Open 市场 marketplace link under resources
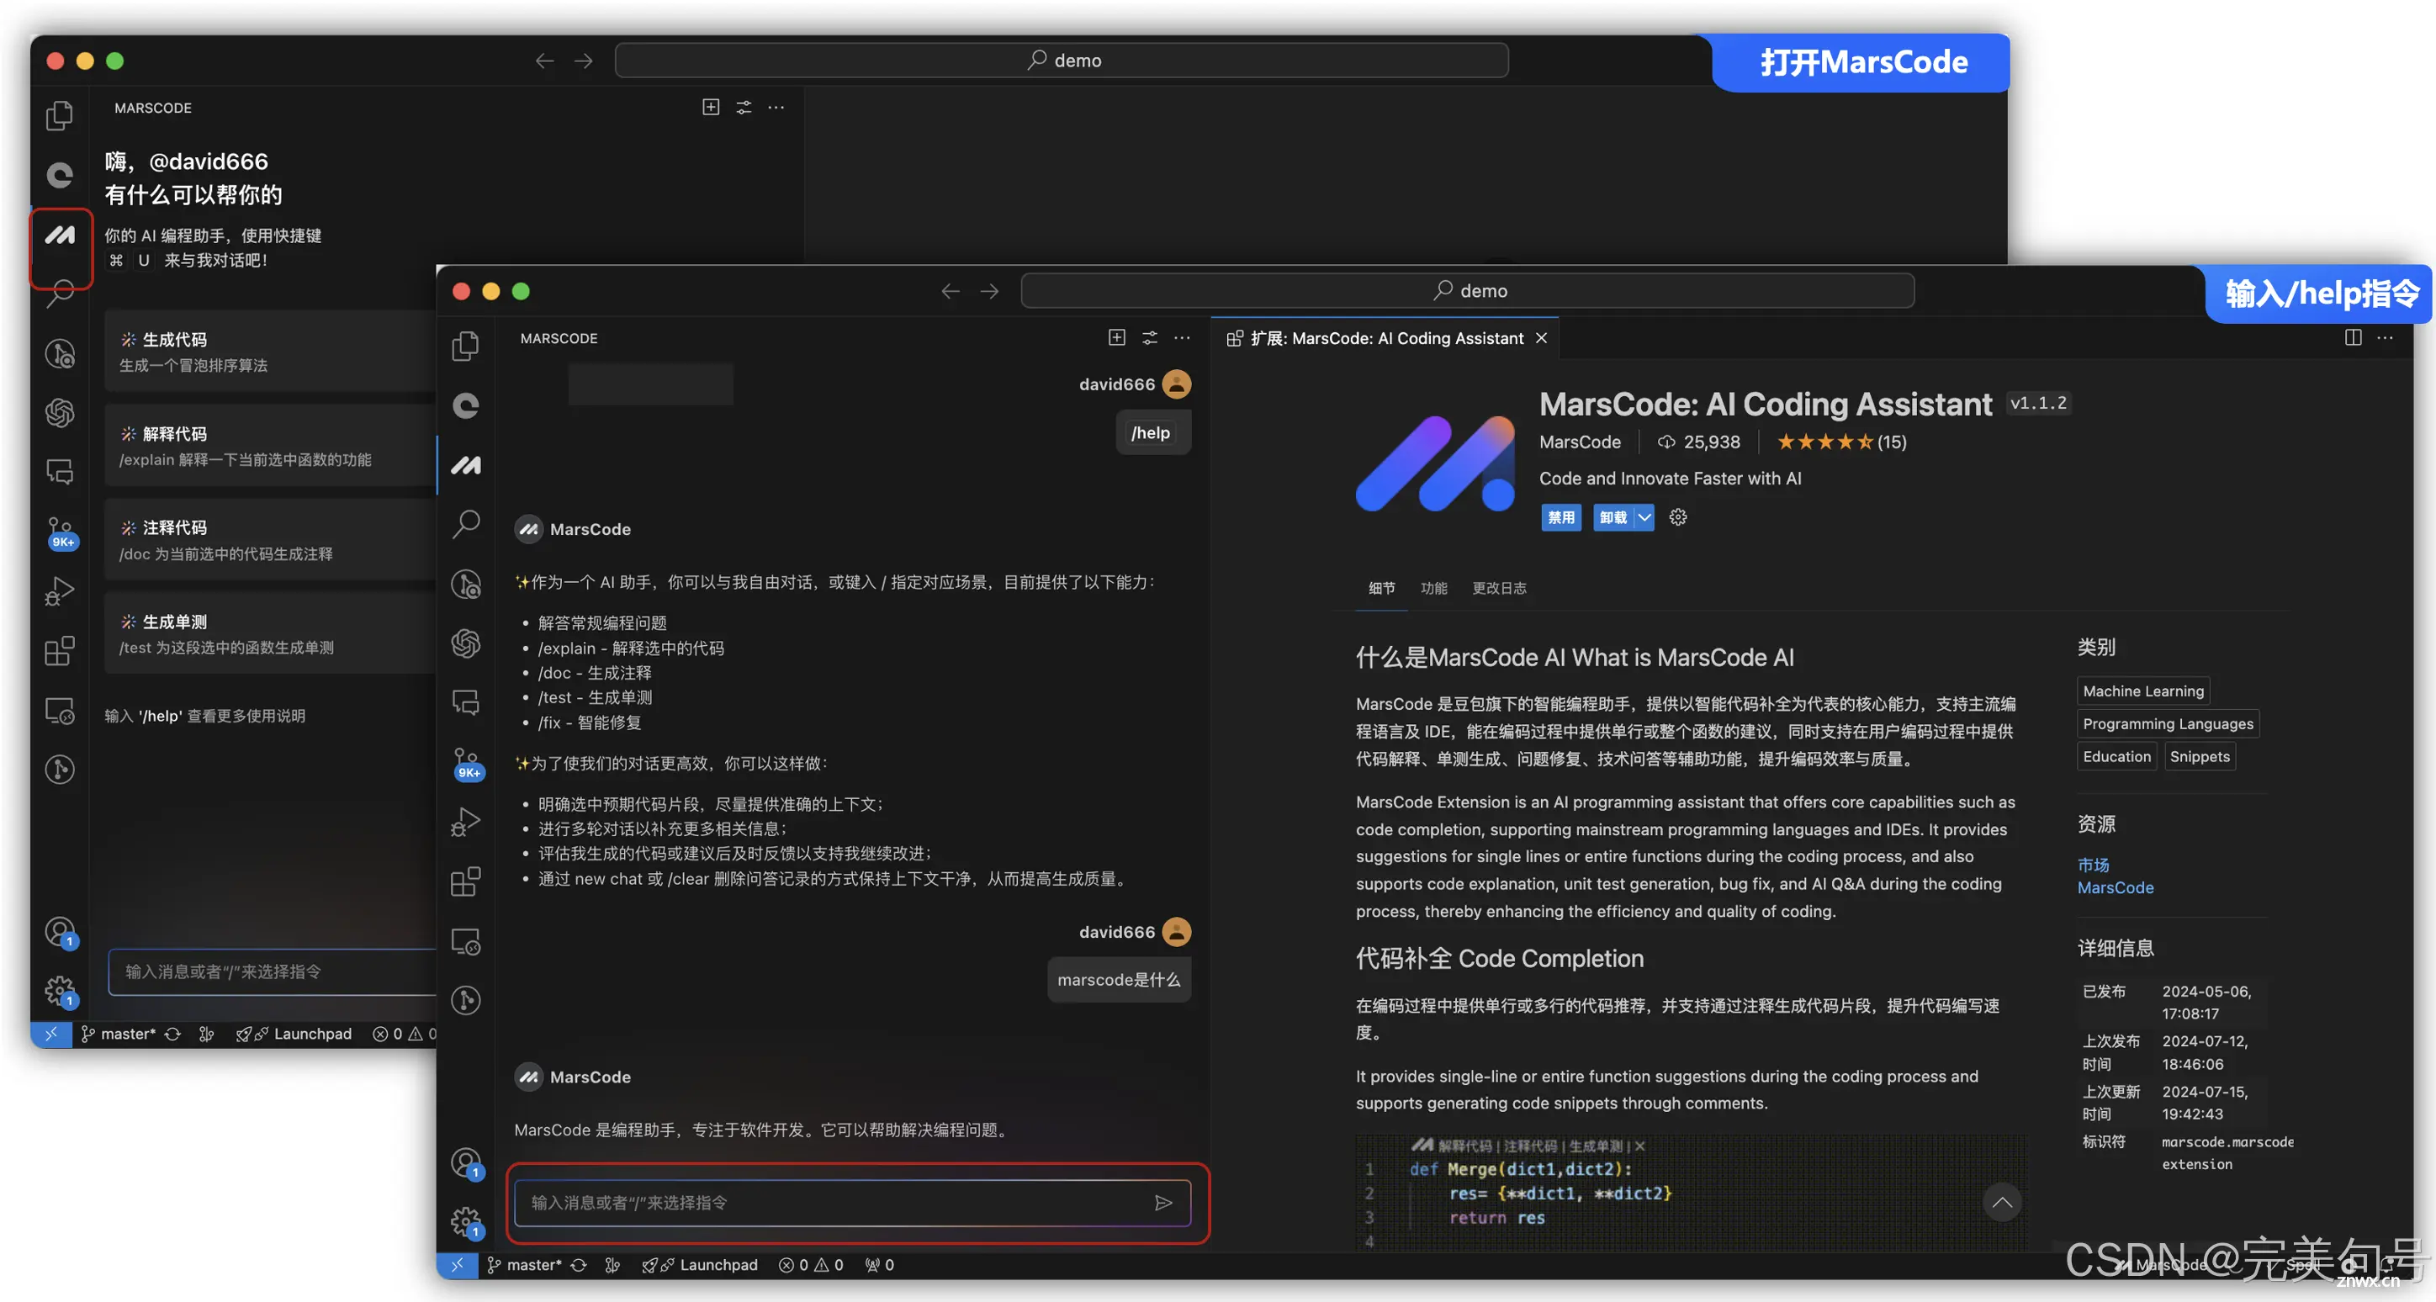The height and width of the screenshot is (1302, 2436). tap(2093, 865)
